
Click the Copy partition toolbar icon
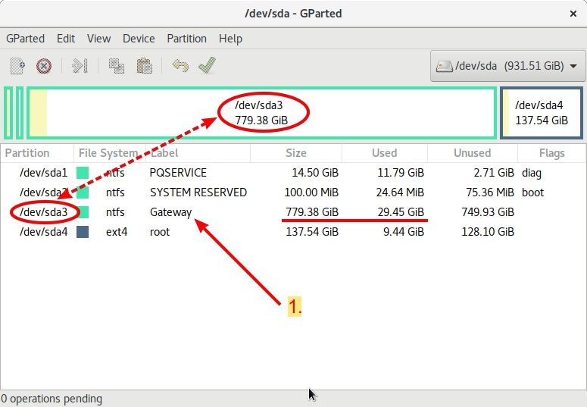pyautogui.click(x=117, y=66)
